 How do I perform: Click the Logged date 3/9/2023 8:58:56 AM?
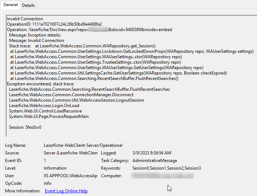(152, 153)
